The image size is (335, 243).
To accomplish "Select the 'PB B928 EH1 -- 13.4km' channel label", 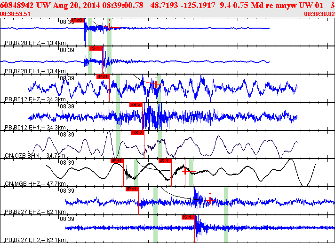I will point(35,71).
